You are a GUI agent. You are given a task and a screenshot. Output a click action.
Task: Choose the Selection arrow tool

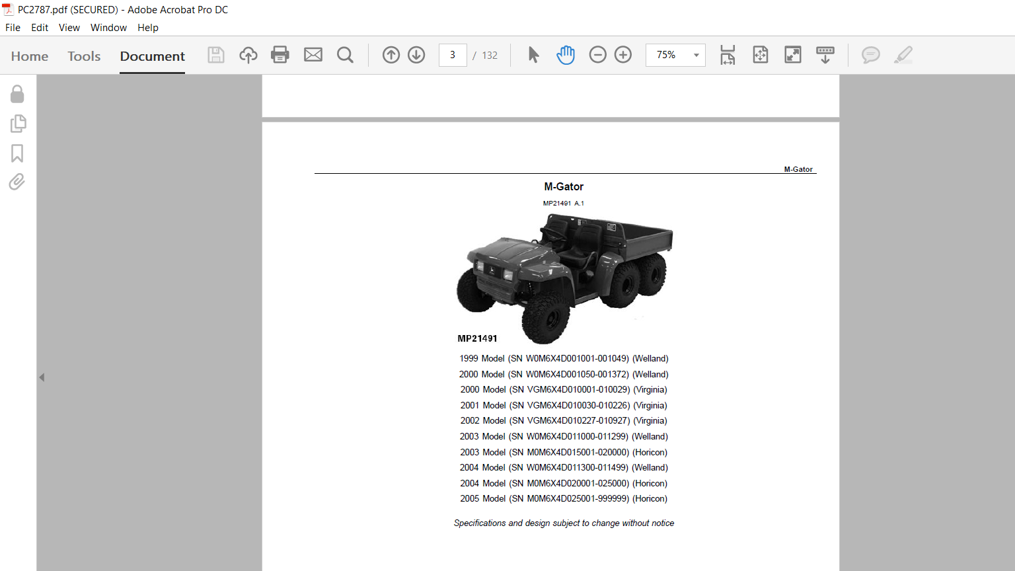click(x=534, y=55)
